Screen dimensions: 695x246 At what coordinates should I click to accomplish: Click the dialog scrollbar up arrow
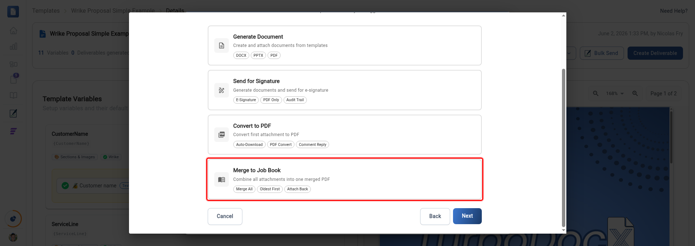pyautogui.click(x=563, y=15)
